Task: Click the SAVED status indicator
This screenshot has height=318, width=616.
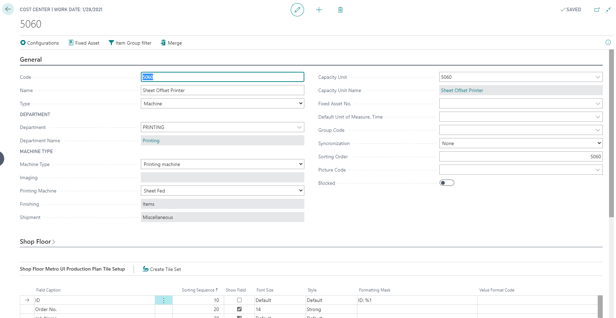Action: click(571, 10)
